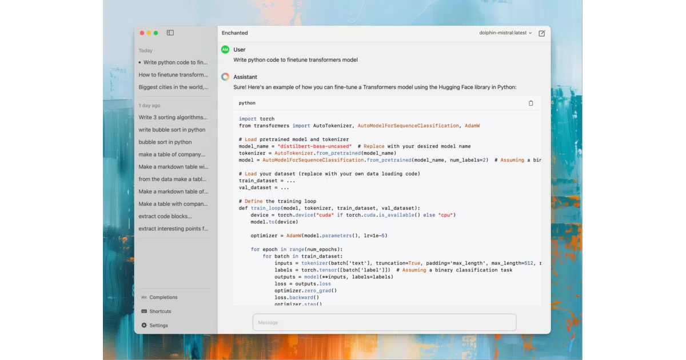Click the Message input field

[384, 322]
